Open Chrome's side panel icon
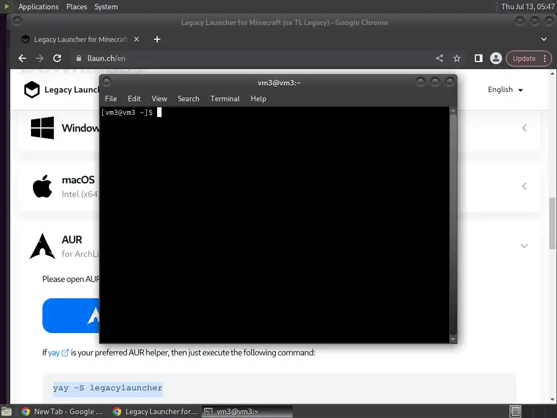The image size is (557, 418). (x=479, y=58)
